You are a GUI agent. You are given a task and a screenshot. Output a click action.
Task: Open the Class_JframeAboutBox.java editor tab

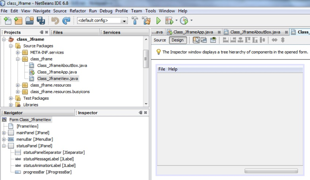point(255,32)
